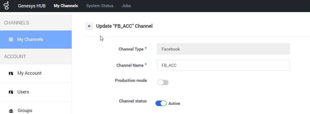Viewport: 310px width, 114px height.
Task: Click the disabled Channel Type Facebook field
Action: click(223, 49)
